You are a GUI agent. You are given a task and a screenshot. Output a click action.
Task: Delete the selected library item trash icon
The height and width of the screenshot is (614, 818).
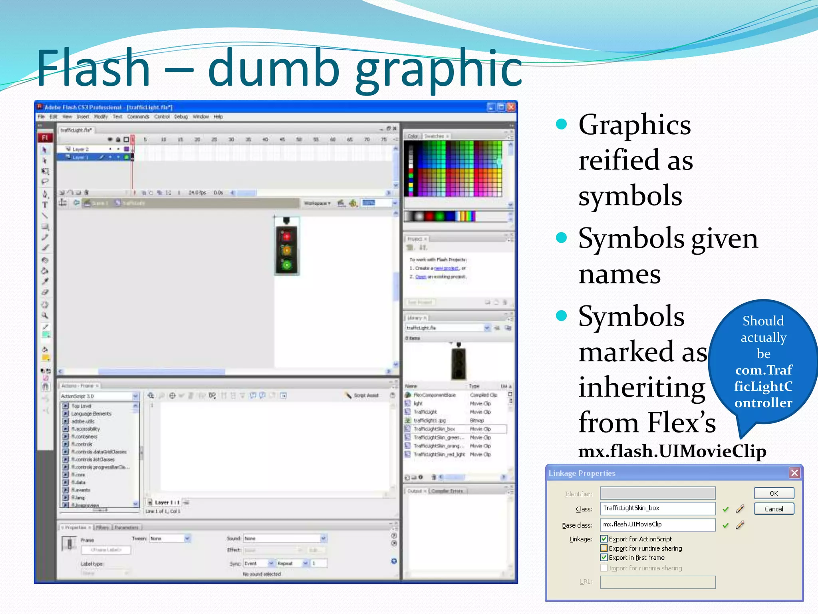[x=433, y=477]
